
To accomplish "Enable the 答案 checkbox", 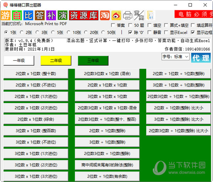I will point(113,26).
